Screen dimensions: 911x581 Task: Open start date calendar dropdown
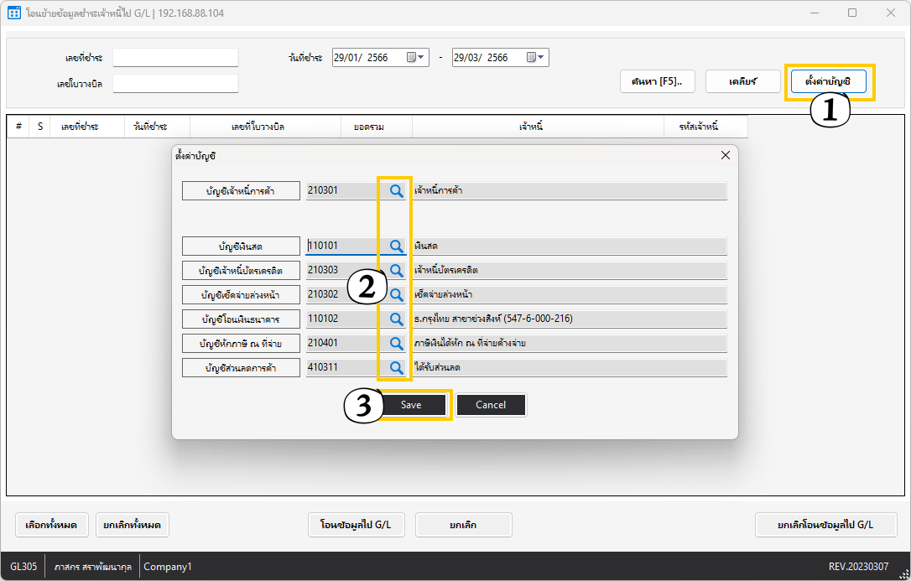coord(417,58)
